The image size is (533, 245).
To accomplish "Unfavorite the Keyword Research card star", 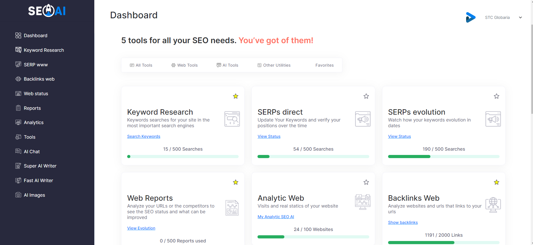I will coord(235,96).
